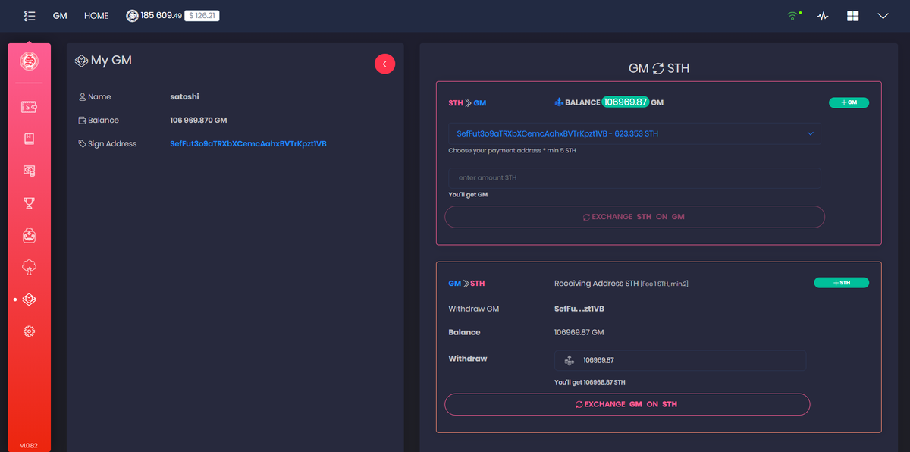Open the address book icon in sidebar

click(30, 139)
